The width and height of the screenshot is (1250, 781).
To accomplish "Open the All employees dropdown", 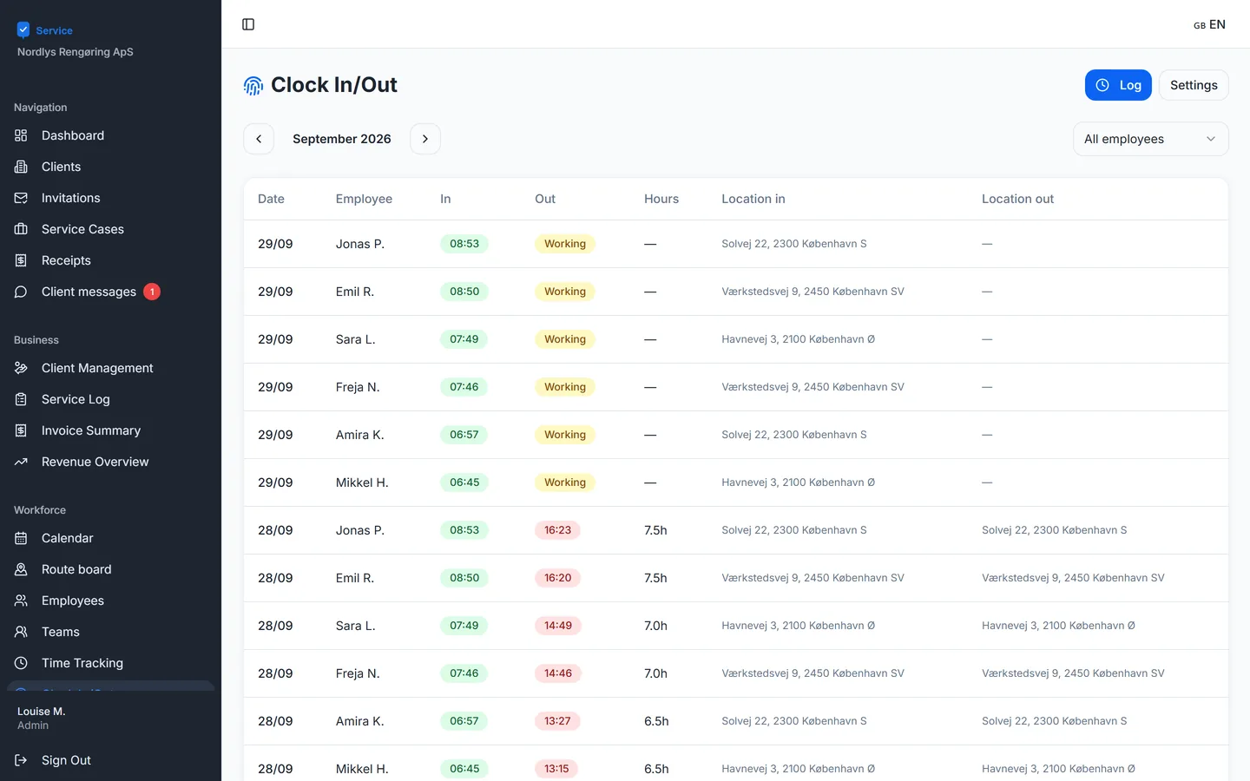I will pos(1150,139).
